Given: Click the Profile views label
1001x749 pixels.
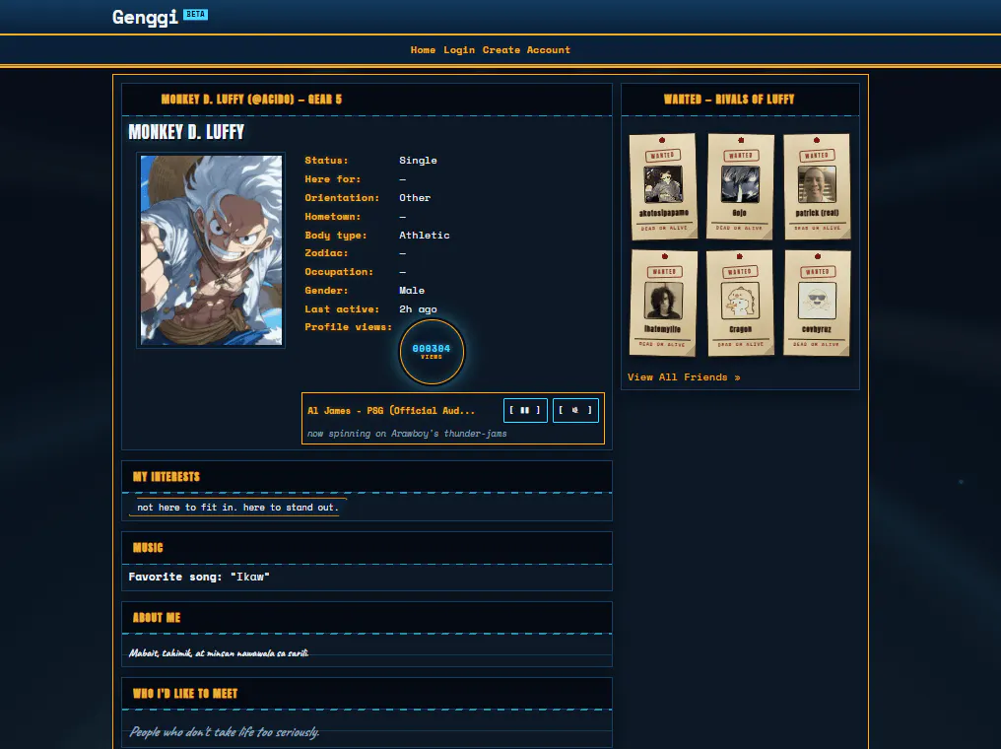Looking at the screenshot, I should 349,327.
